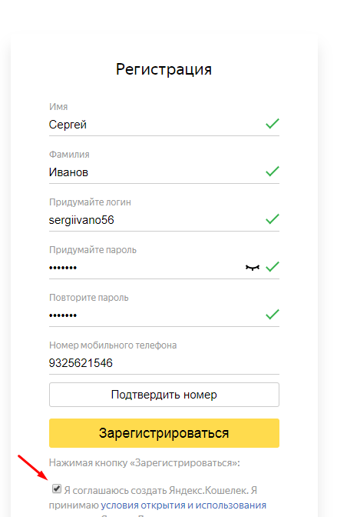The image size is (337, 517).
Task: Toggle password visibility with the eye icon
Action: tap(253, 268)
